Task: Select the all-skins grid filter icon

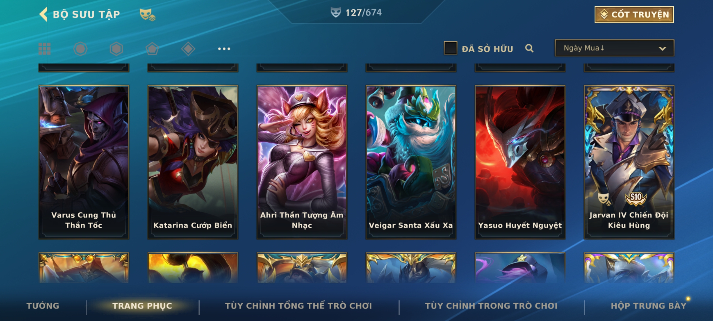Action: coord(45,49)
